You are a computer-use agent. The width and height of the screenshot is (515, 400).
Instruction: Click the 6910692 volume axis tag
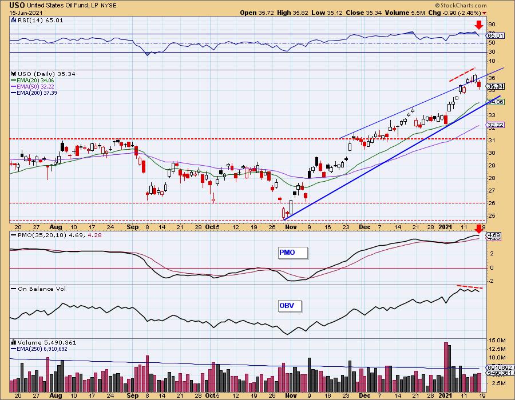(501, 367)
